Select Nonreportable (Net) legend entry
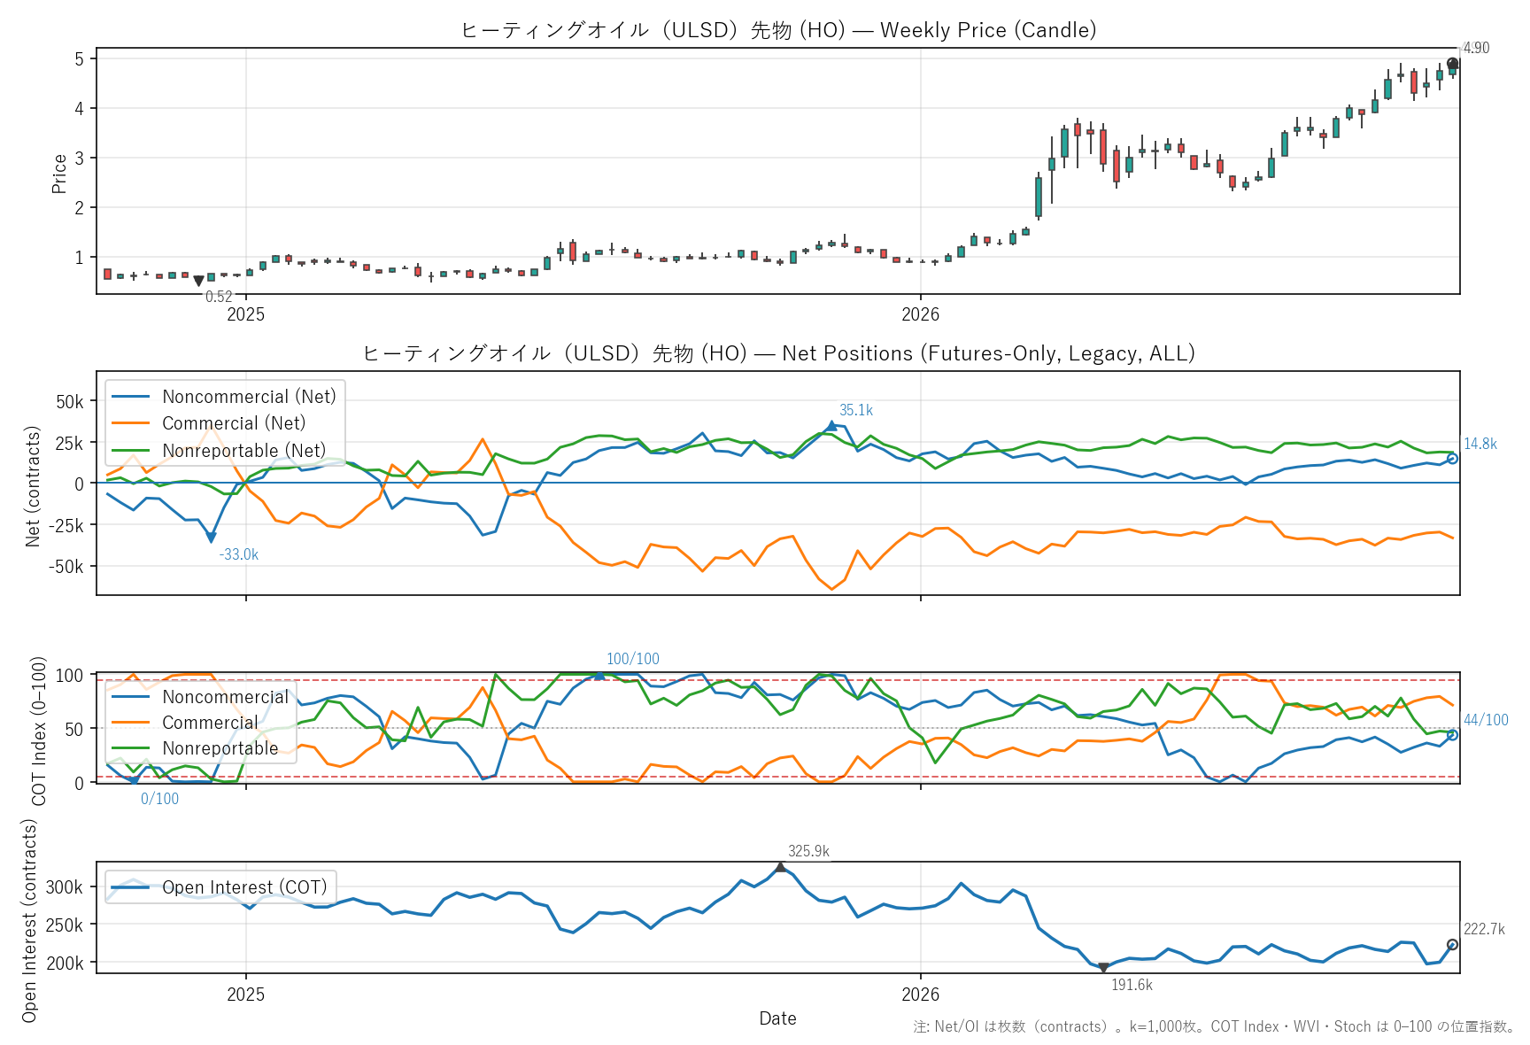Viewport: 1530px width, 1045px height. (x=219, y=451)
